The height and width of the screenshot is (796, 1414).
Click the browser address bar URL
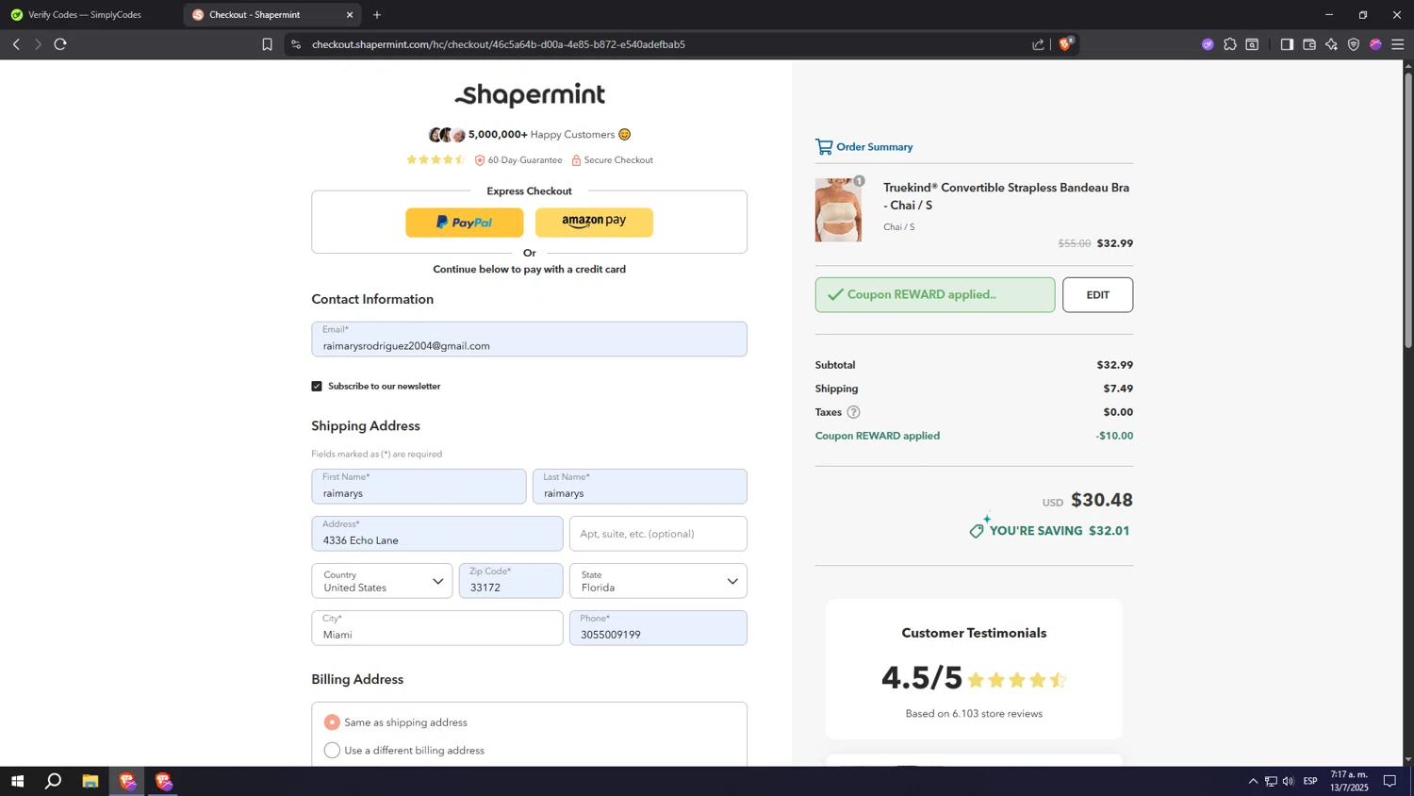point(499,44)
